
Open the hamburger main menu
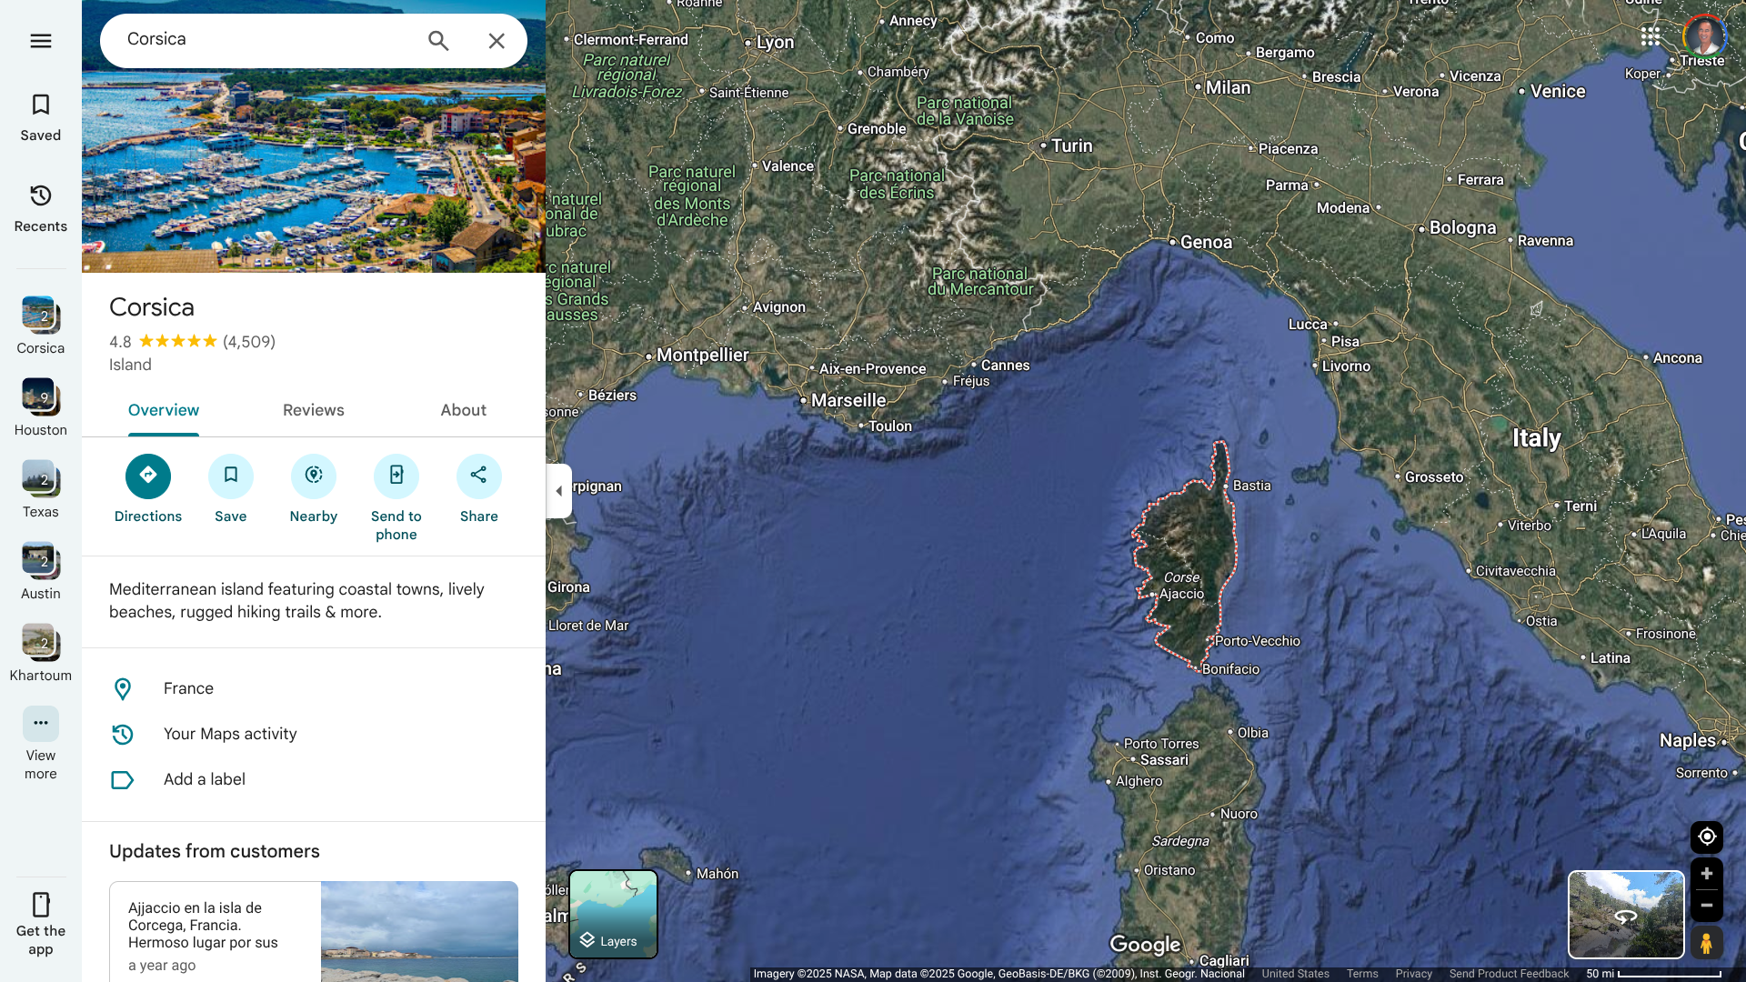pyautogui.click(x=41, y=41)
